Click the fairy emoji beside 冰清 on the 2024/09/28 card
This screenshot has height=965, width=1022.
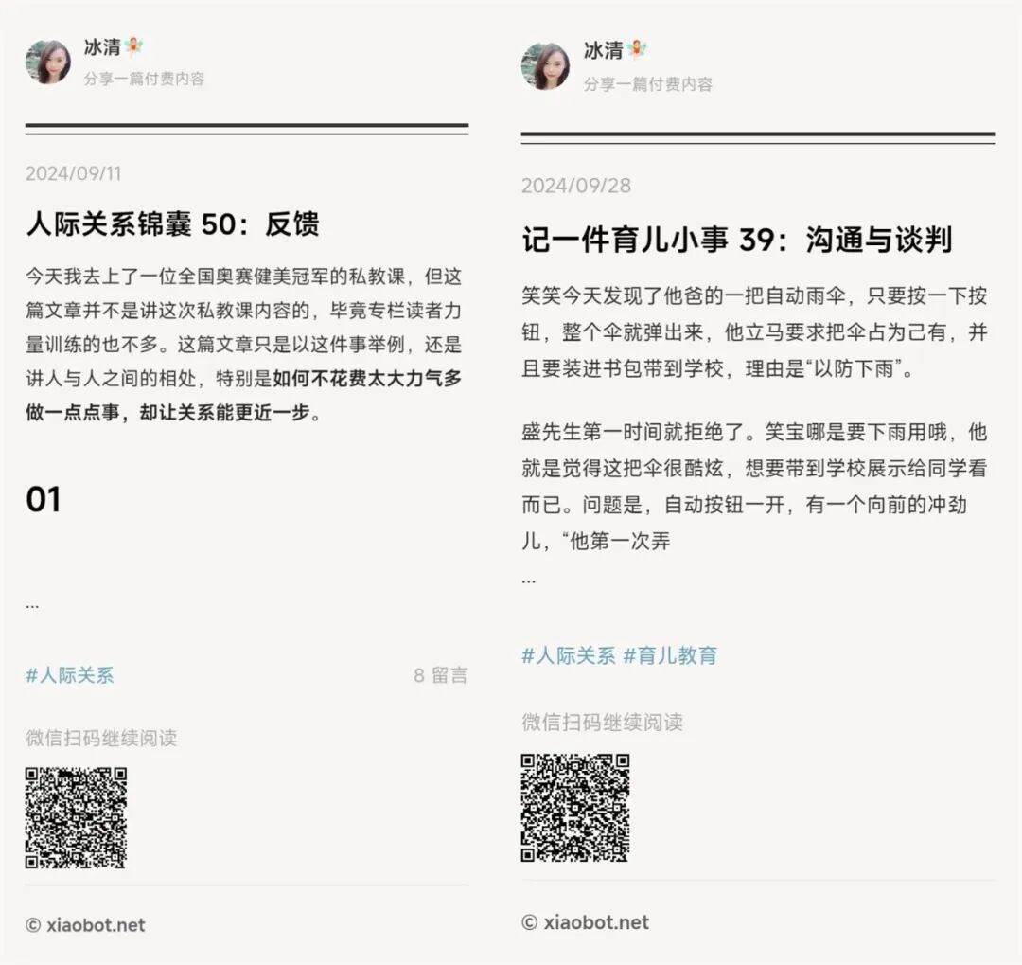click(637, 50)
